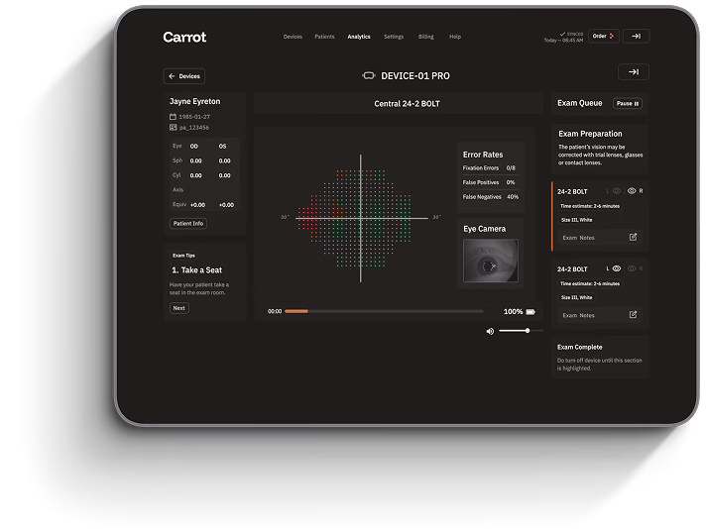This screenshot has width=706, height=529.
Task: Click the headset icon beside DEVICE-01 PRO
Action: [368, 75]
